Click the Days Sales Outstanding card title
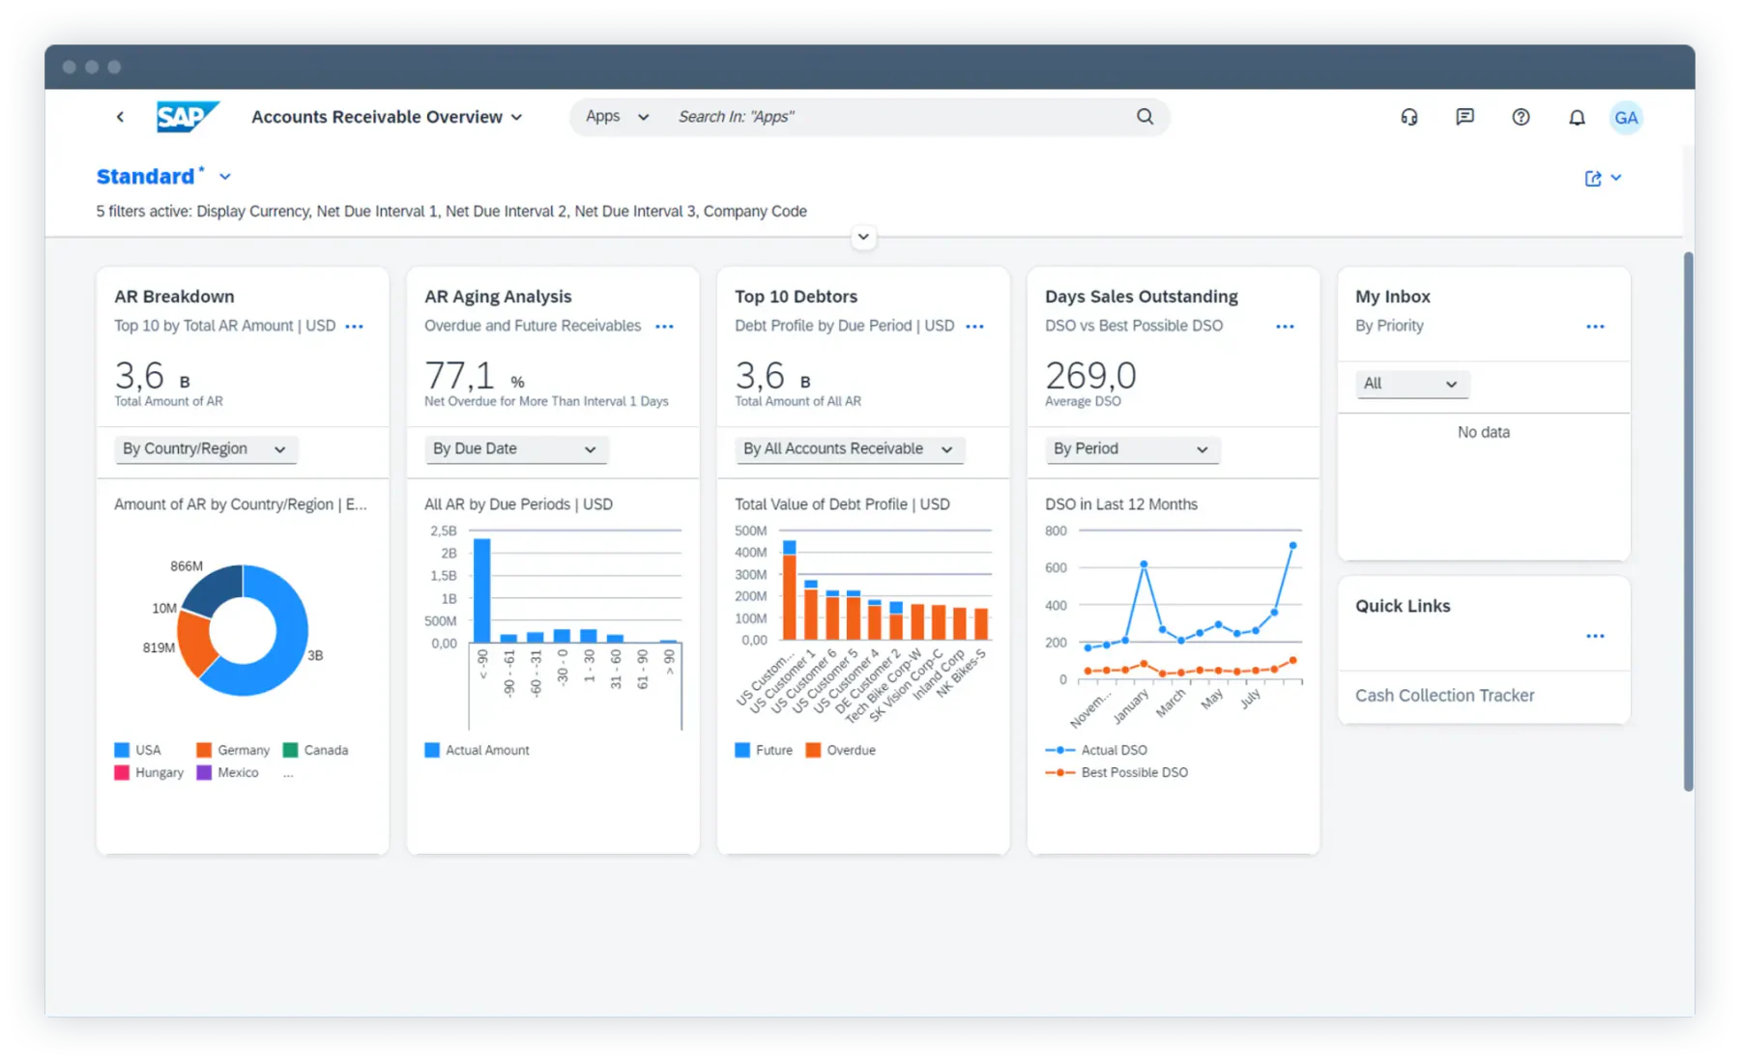Image resolution: width=1740 pixels, height=1062 pixels. point(1142,297)
